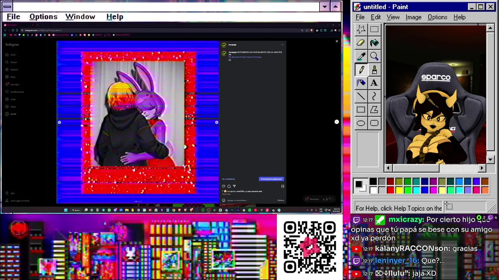Pick the magenta color swatch
The image size is (499, 280).
click(x=433, y=190)
